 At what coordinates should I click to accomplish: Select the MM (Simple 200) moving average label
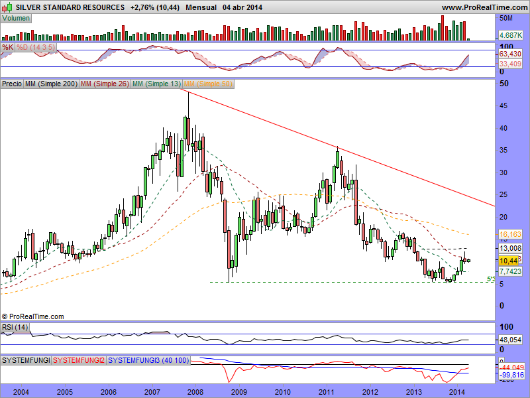(x=50, y=84)
